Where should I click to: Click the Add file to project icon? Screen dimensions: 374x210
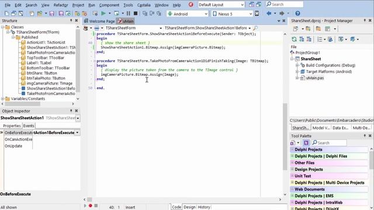point(77,13)
